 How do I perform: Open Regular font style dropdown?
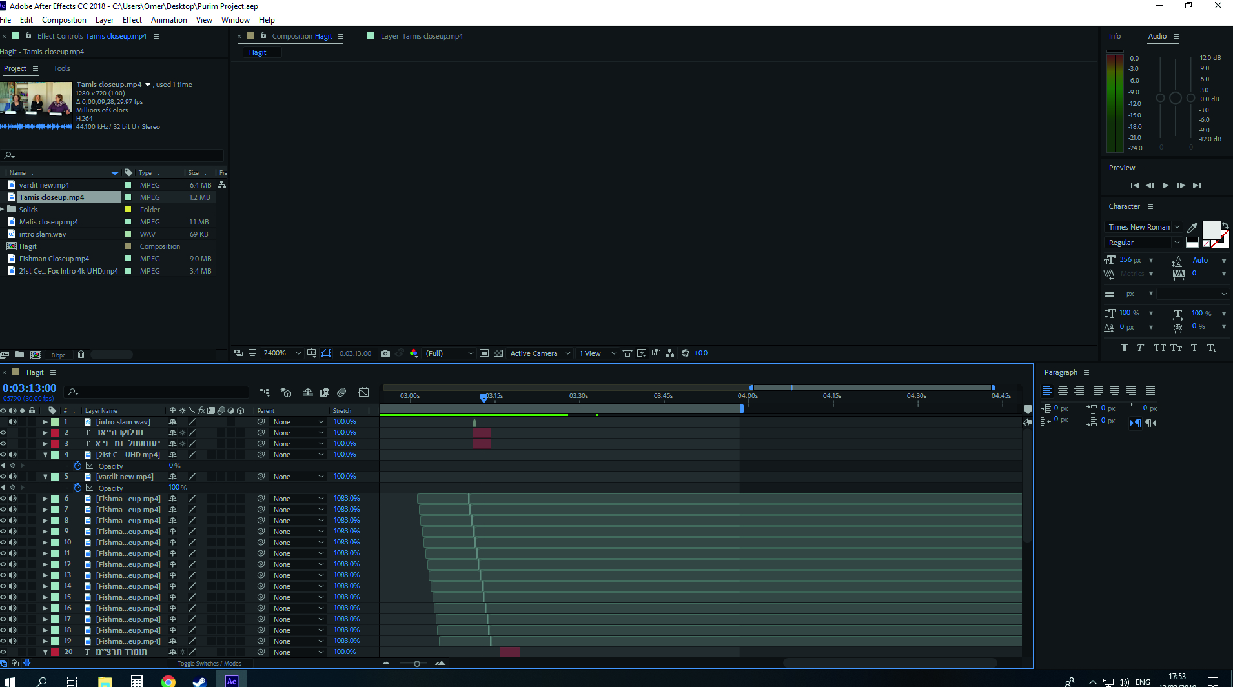pyautogui.click(x=1143, y=243)
